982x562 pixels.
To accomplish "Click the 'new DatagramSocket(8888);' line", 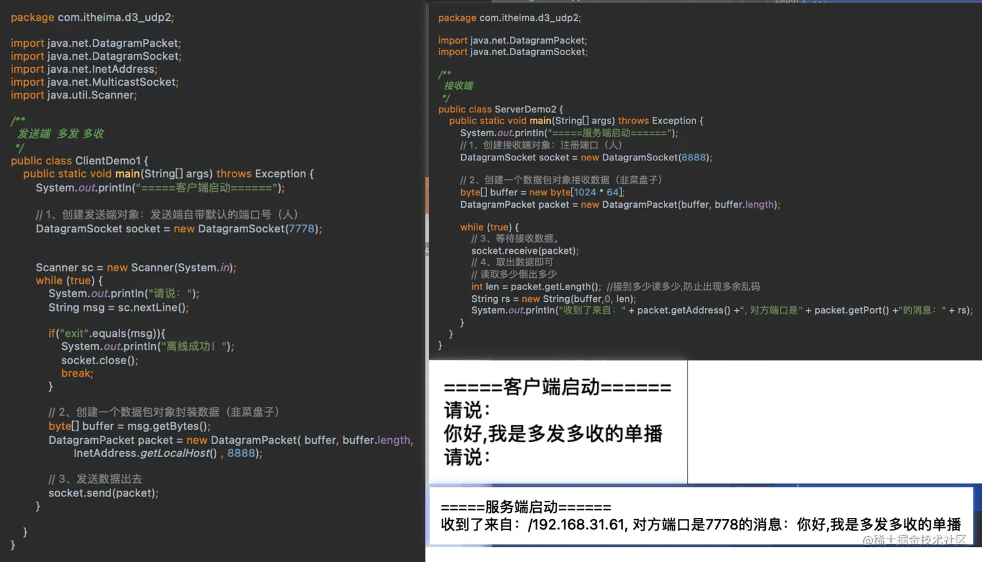I will [586, 157].
